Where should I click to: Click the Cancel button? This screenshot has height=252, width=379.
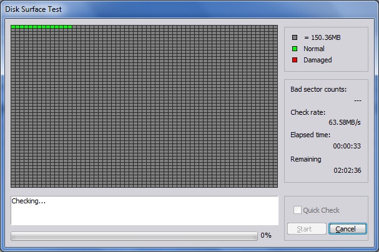tap(348, 228)
